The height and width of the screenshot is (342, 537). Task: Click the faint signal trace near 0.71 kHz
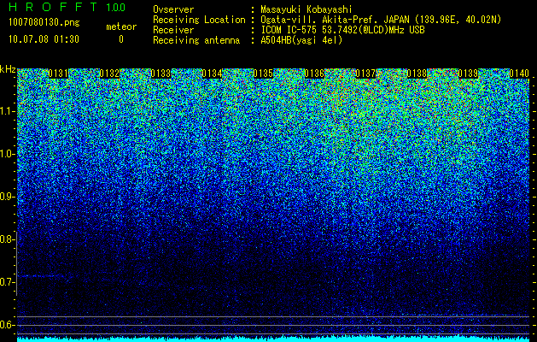(x=40, y=276)
